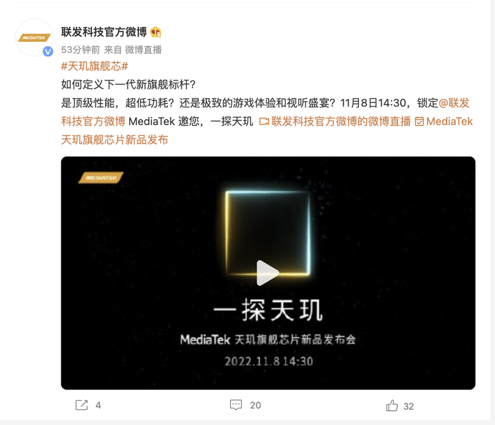The width and height of the screenshot is (495, 425).
Task: Open the comments bubble icon
Action: click(236, 405)
